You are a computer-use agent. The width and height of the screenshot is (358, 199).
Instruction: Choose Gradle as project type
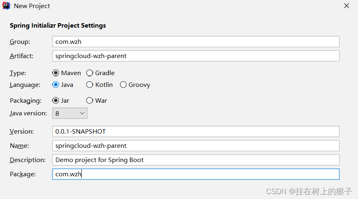pyautogui.click(x=89, y=73)
